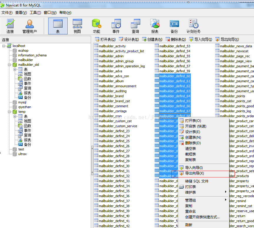Open the 查看(V) menu
254x228 pixels.
click(x=21, y=12)
